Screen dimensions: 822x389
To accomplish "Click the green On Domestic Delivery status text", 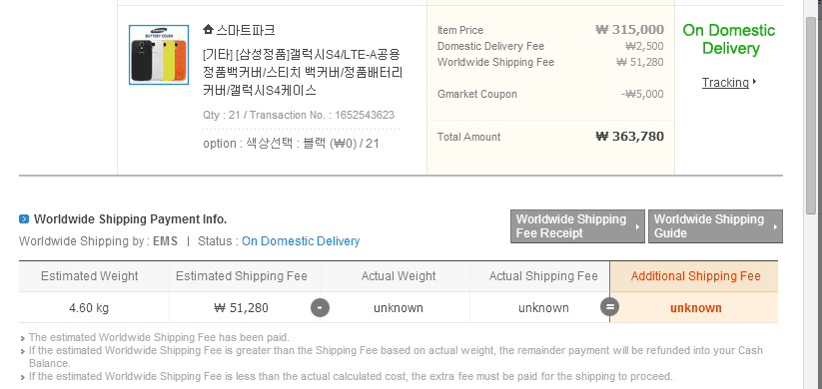I will point(728,39).
